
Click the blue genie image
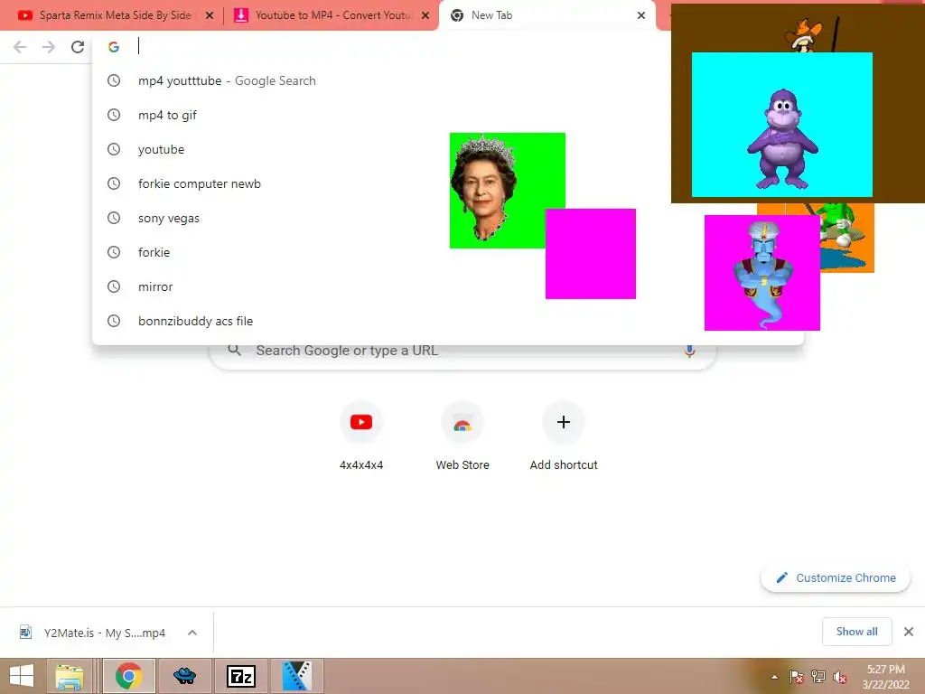tap(762, 273)
